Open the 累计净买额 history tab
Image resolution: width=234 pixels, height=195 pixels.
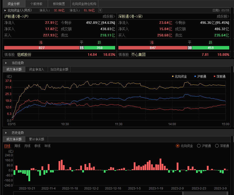36,139
